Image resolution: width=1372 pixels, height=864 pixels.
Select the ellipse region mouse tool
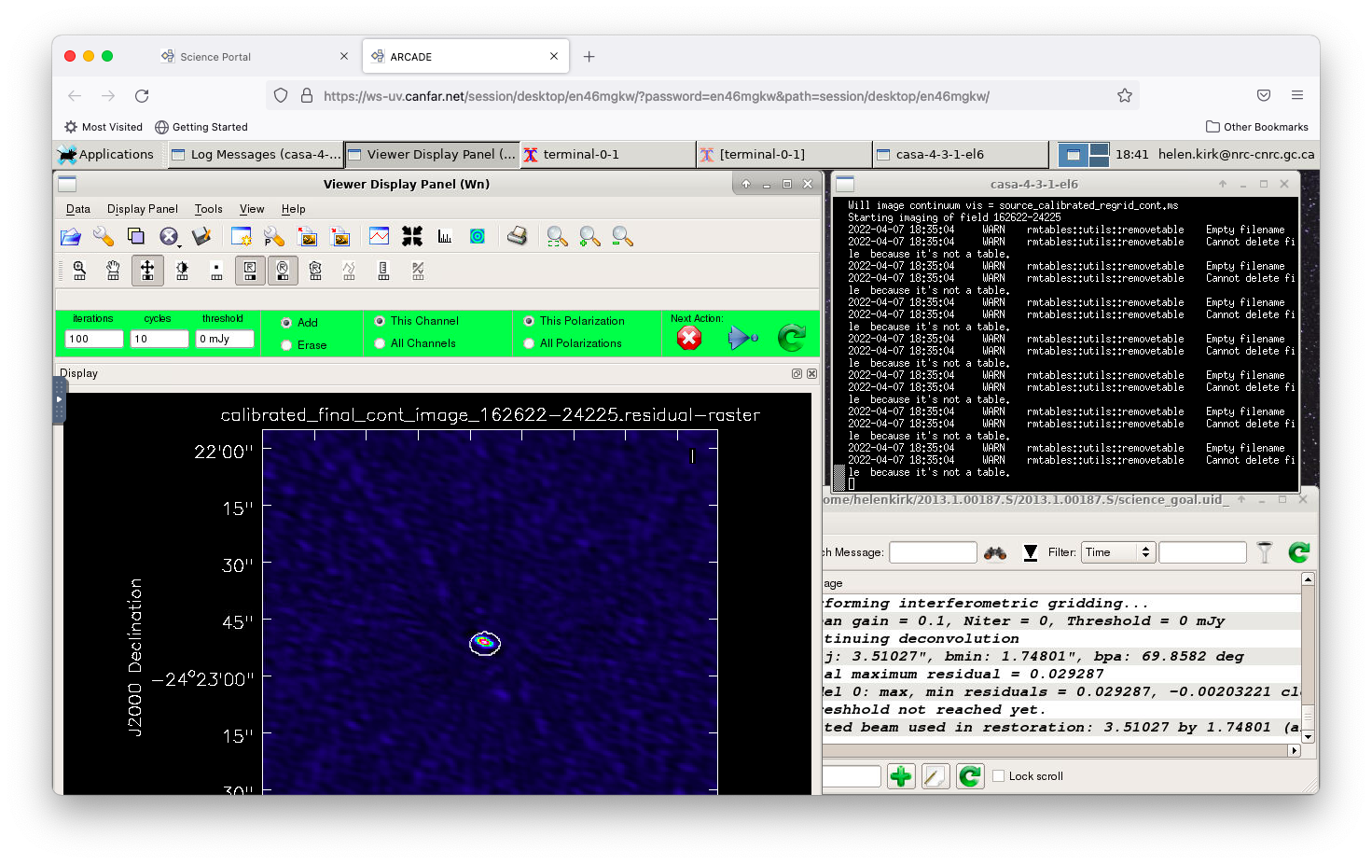click(x=283, y=271)
